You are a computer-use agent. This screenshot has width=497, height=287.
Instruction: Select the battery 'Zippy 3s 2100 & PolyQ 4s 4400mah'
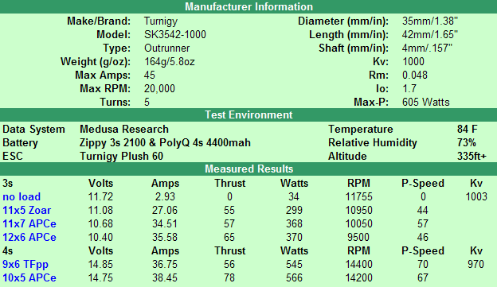click(165, 143)
